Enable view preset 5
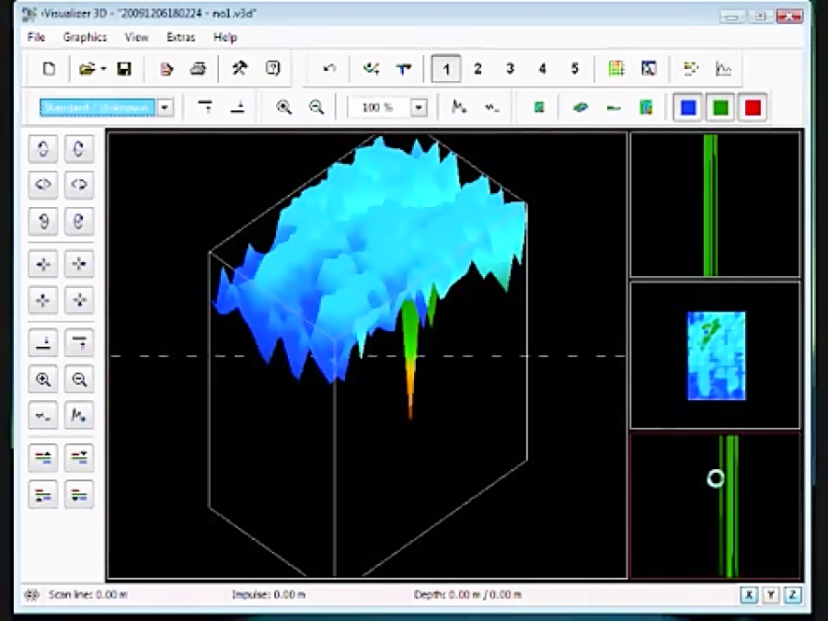This screenshot has width=828, height=621. click(x=574, y=69)
